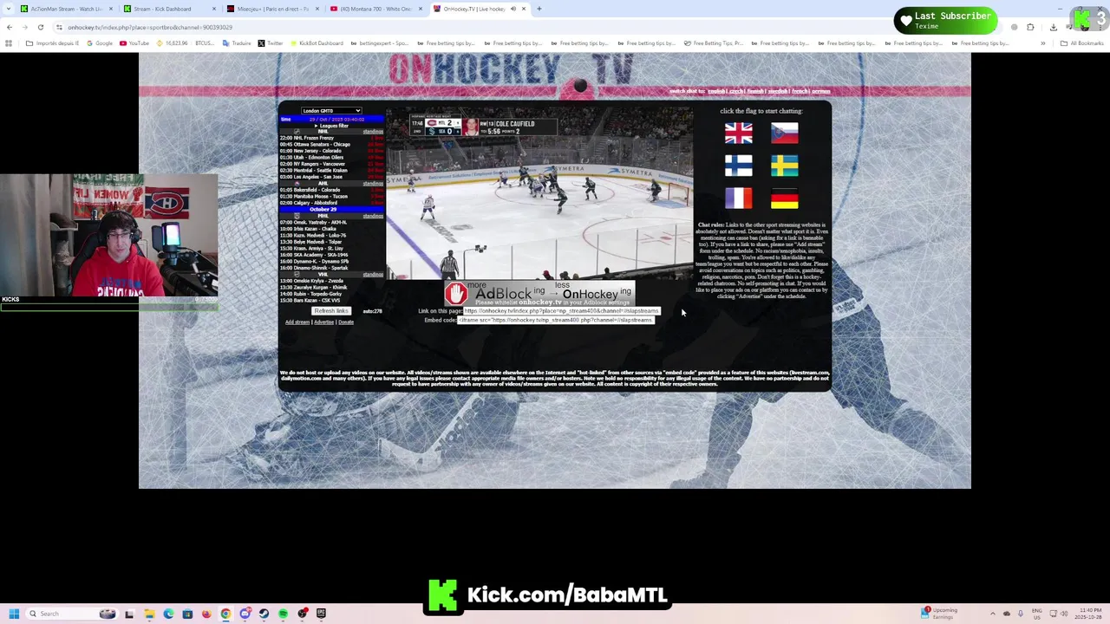Close the OnHockey.TV tab
The width and height of the screenshot is (1110, 624).
pos(524,9)
